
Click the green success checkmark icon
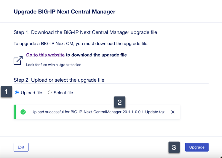pyautogui.click(x=23, y=112)
